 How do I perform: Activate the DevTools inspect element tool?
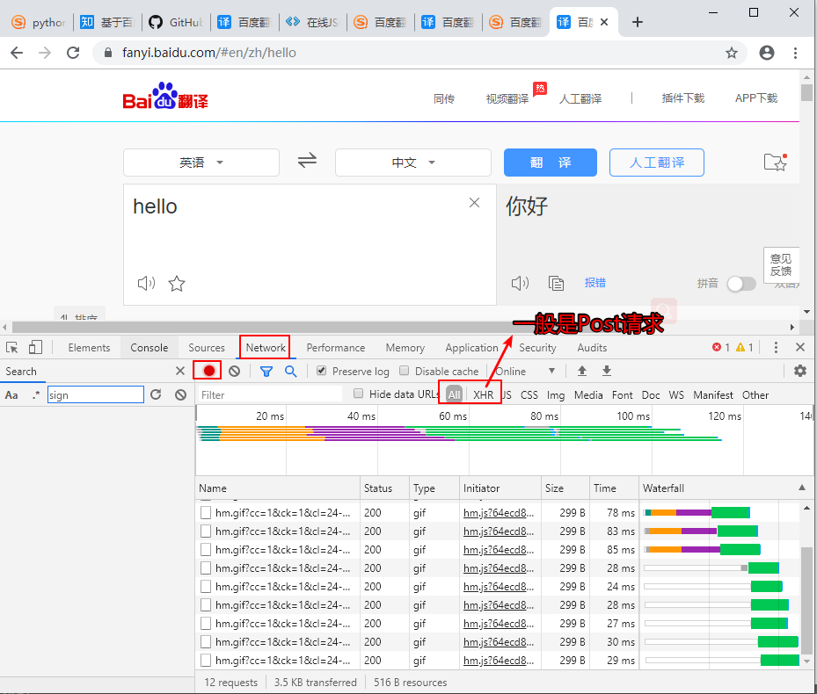(x=12, y=347)
